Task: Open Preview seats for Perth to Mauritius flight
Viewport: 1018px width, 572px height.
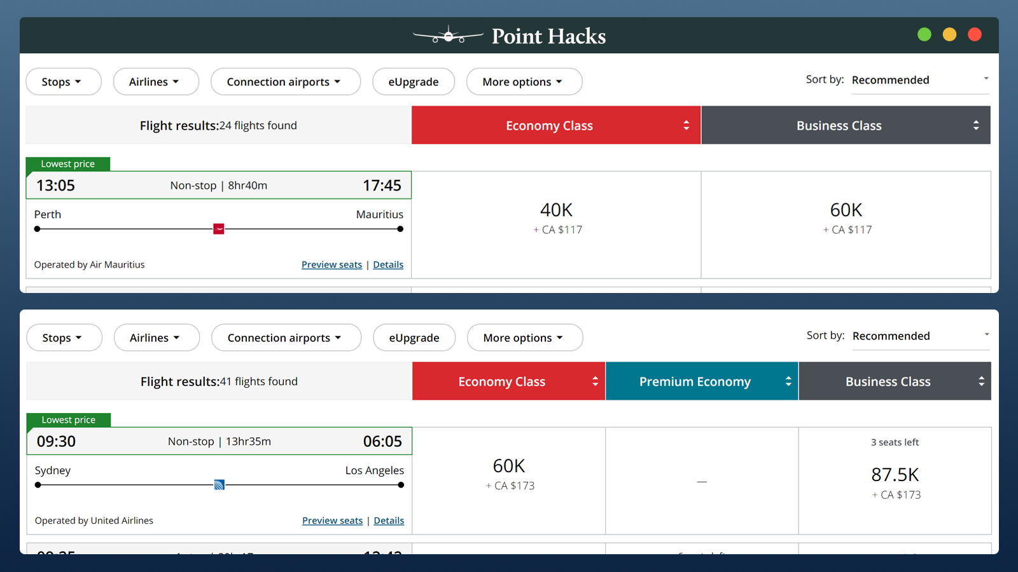Action: tap(331, 264)
